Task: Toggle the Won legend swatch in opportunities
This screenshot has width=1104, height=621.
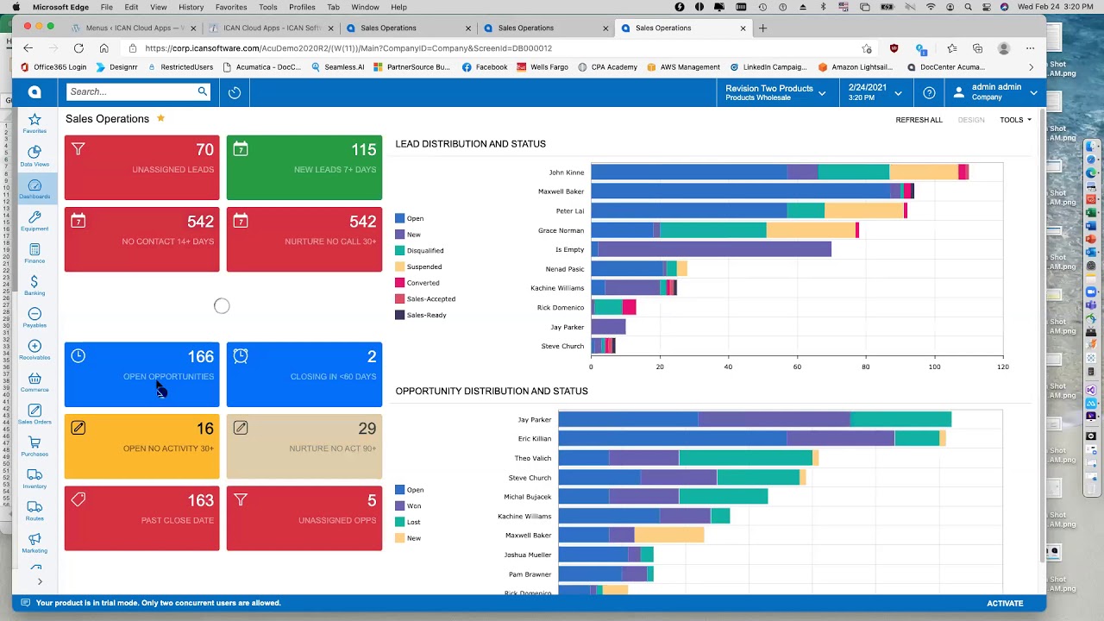Action: (399, 505)
